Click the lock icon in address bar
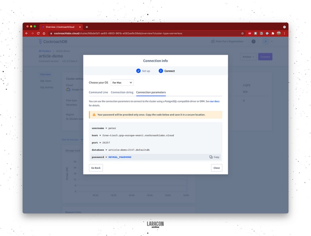This screenshot has width=311, height=236. click(51, 33)
